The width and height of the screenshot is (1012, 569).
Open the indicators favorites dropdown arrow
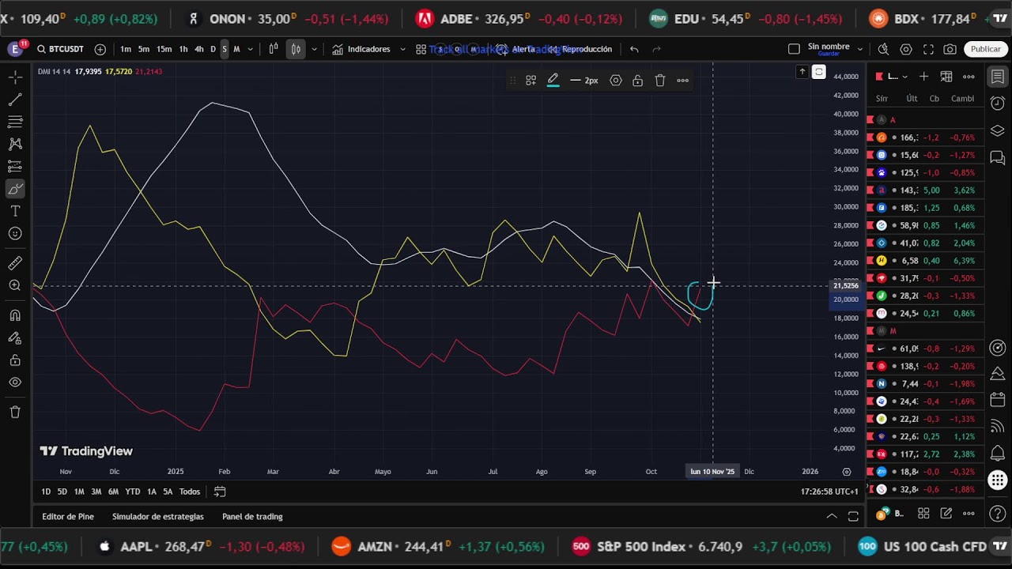click(x=402, y=49)
